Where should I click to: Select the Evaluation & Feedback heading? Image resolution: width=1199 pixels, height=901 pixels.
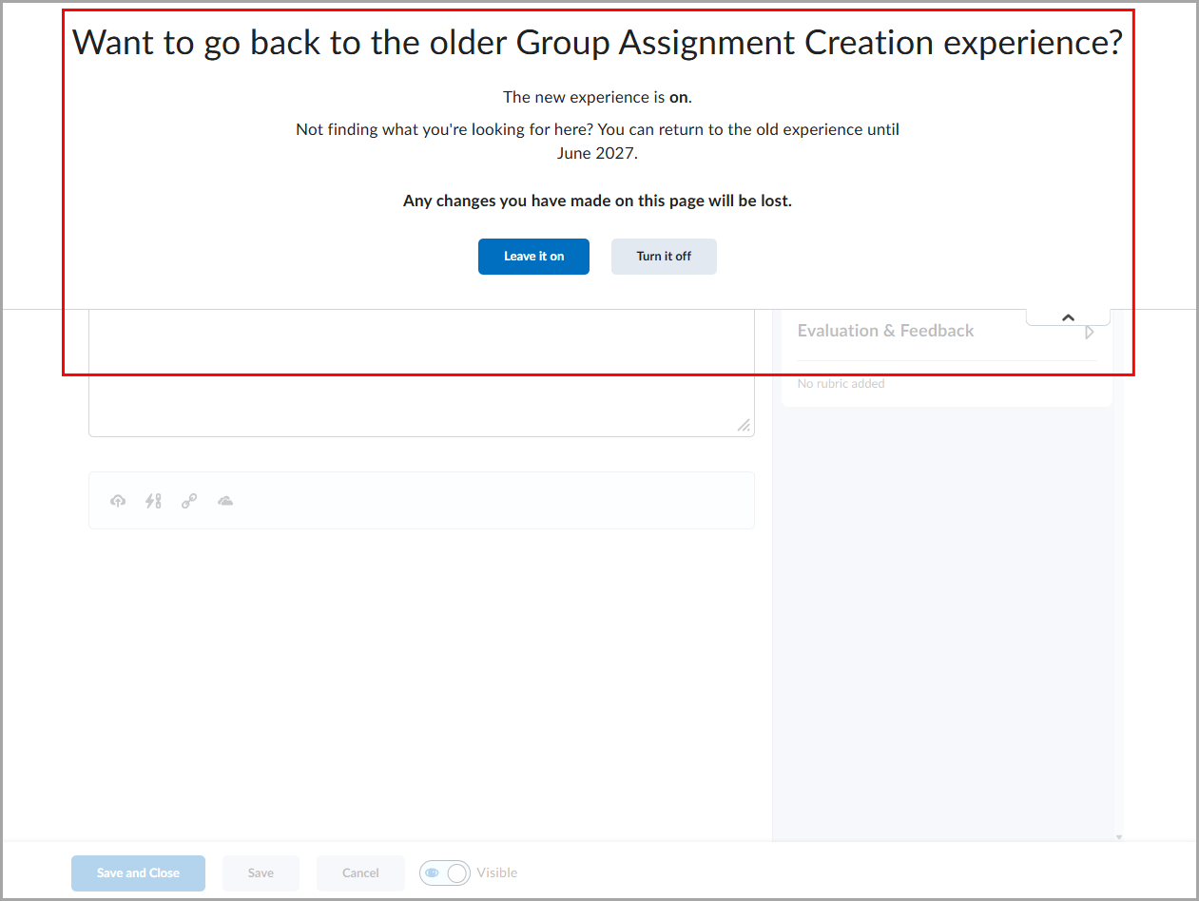click(885, 331)
